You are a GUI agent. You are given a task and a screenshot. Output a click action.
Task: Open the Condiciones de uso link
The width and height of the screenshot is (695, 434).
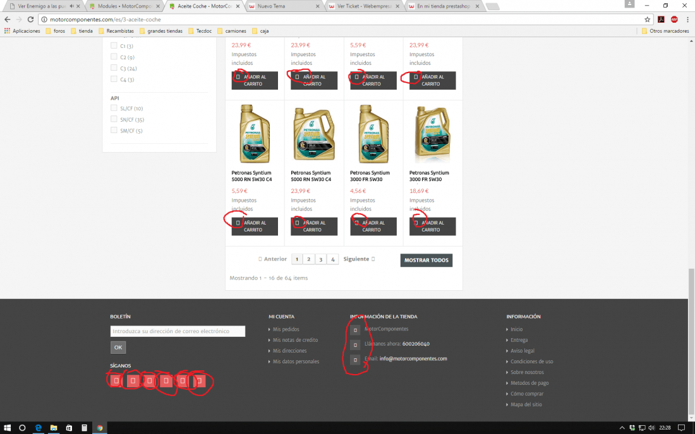(531, 361)
